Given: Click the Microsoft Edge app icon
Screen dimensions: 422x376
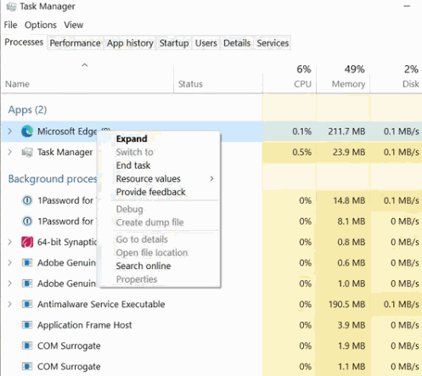Looking at the screenshot, I should pos(27,132).
